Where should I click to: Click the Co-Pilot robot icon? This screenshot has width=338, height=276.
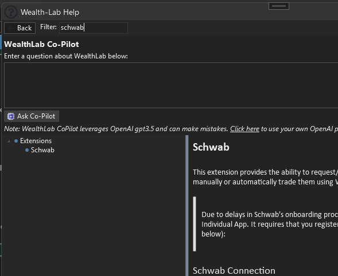pyautogui.click(x=11, y=116)
